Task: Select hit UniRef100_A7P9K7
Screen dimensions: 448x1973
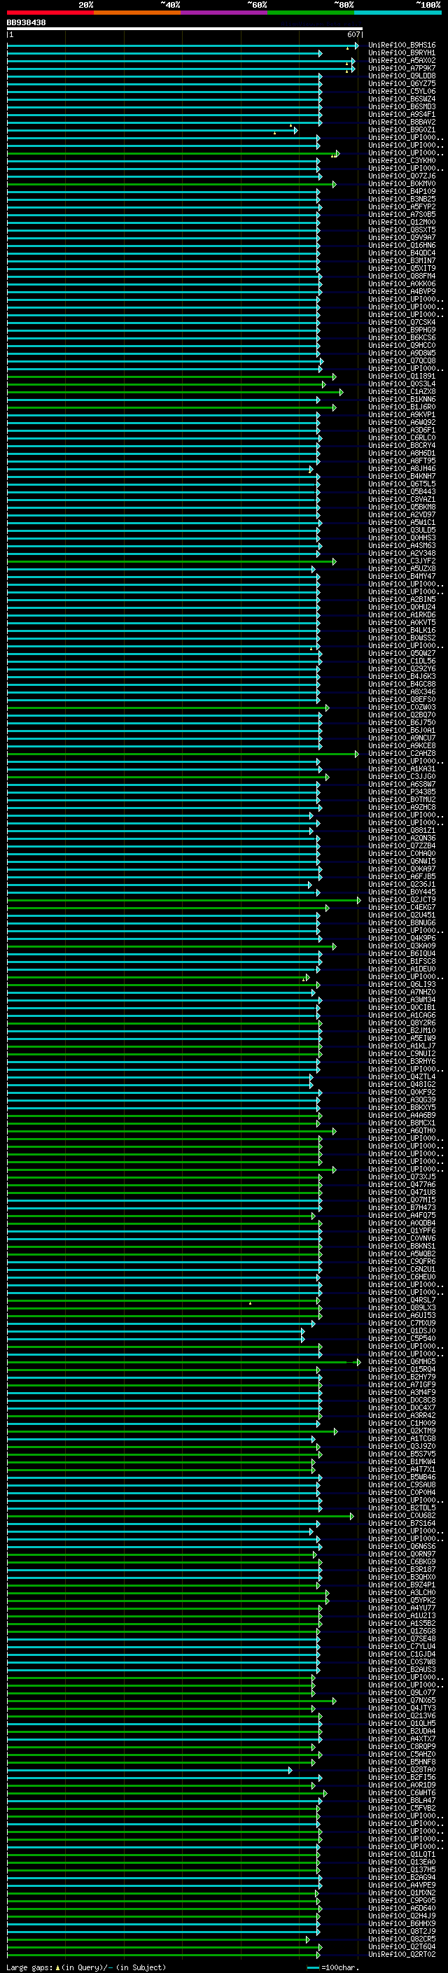Action: pyautogui.click(x=402, y=68)
